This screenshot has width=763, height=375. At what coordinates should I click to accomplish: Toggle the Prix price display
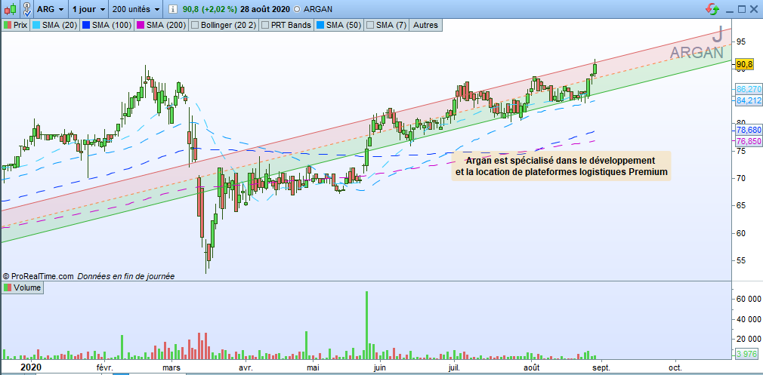[x=16, y=25]
